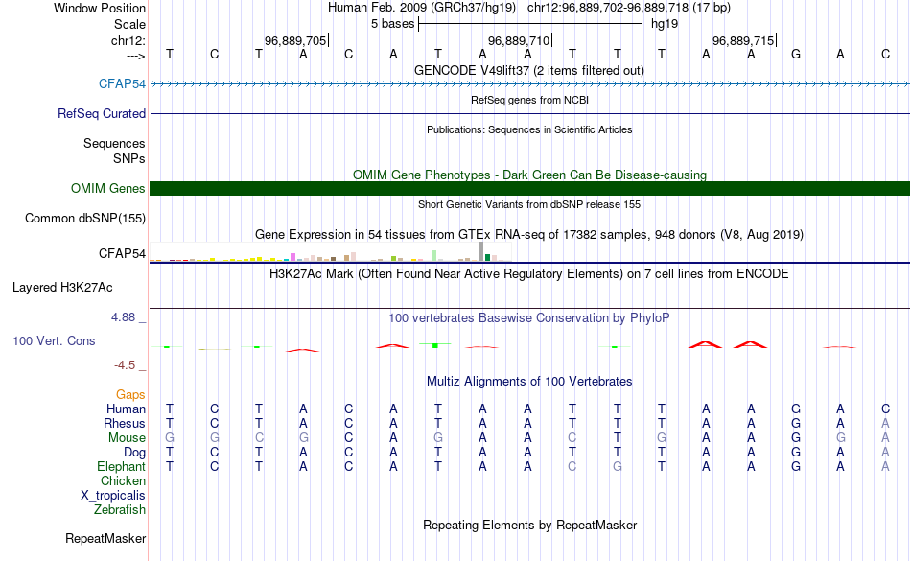Screen dimensions: 911x561
Task: Click the RefSeq Curated blue gene line
Action: click(x=530, y=113)
